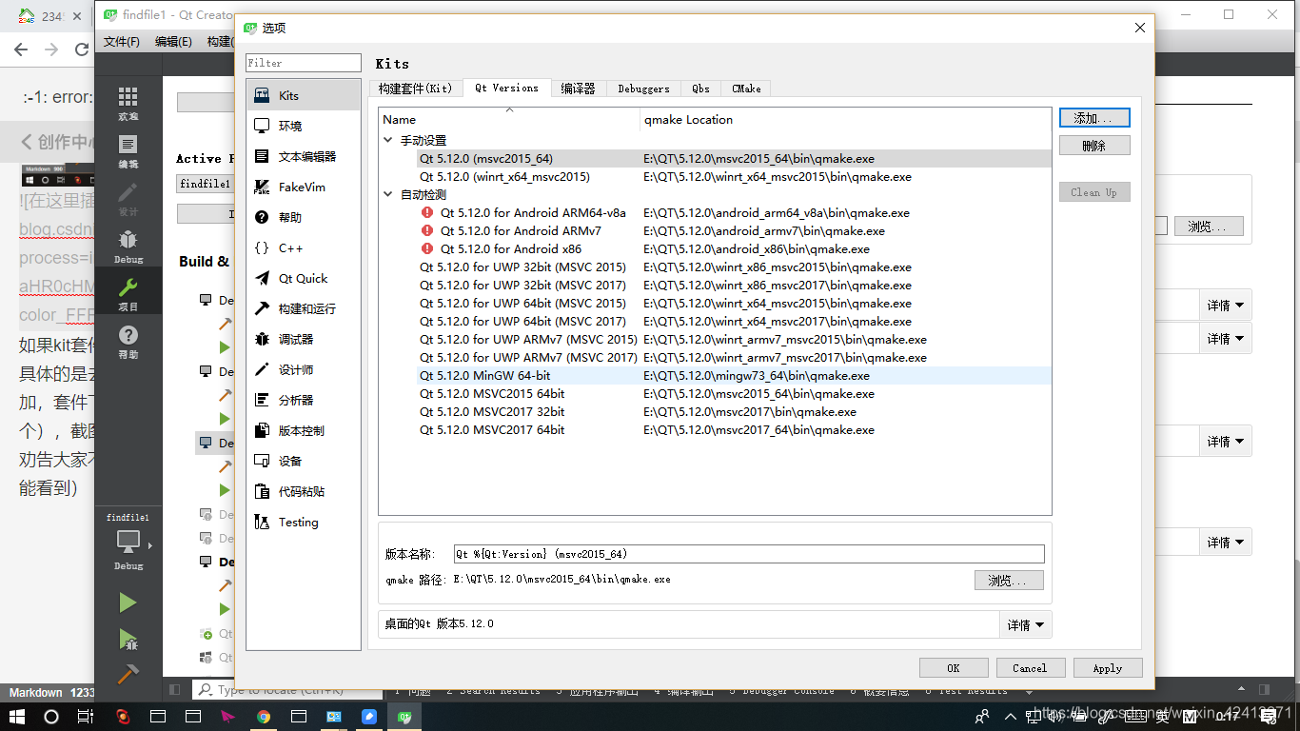Open 版本控制 version control settings
Image resolution: width=1300 pixels, height=731 pixels.
coord(303,430)
